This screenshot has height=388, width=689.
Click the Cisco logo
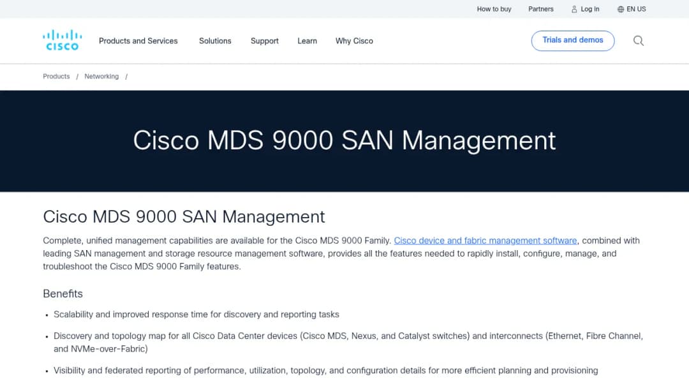pos(62,40)
